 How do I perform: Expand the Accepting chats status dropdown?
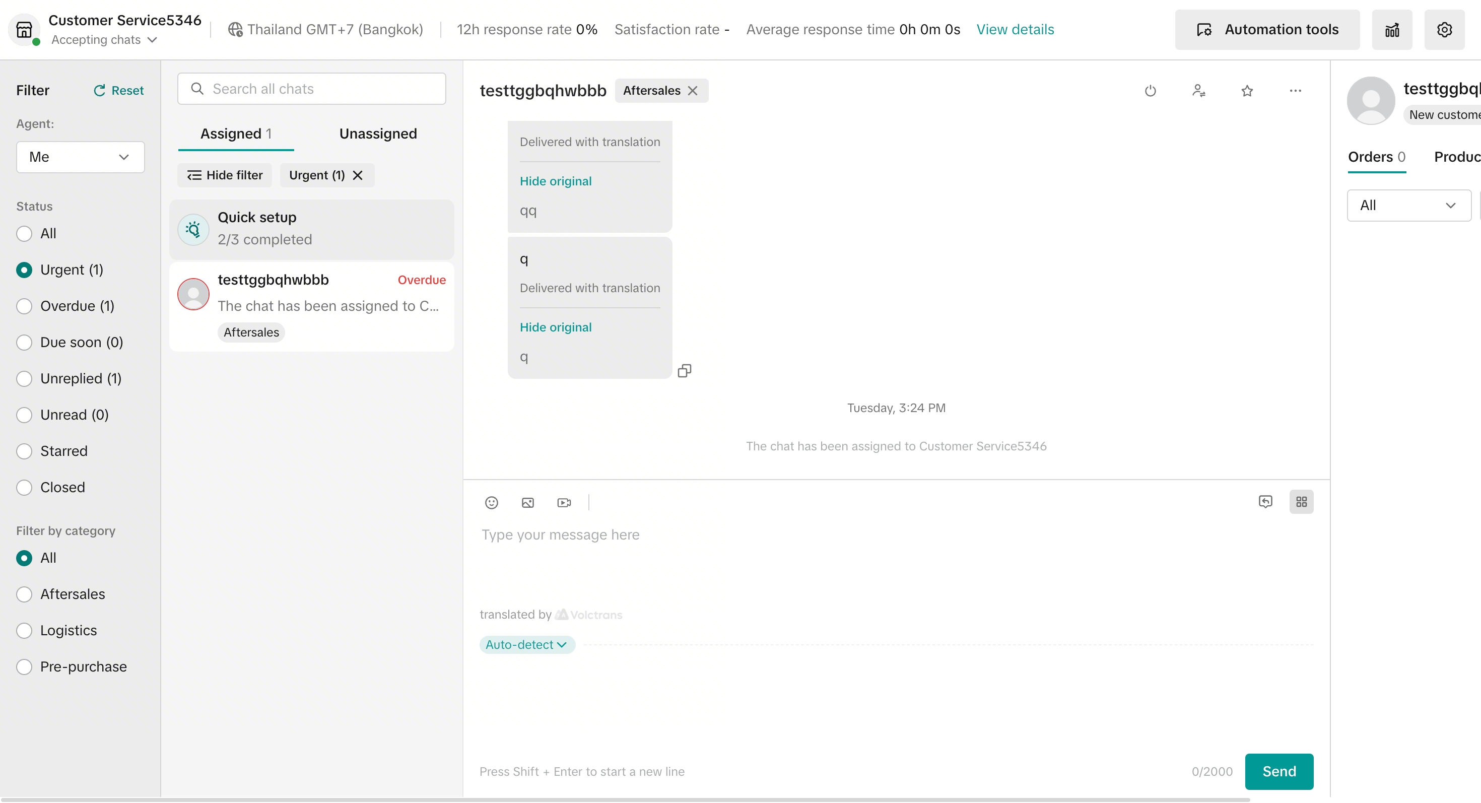click(x=103, y=40)
